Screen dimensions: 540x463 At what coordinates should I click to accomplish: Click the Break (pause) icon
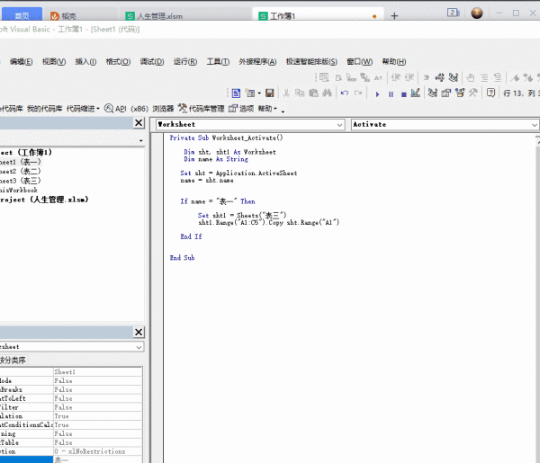click(391, 93)
